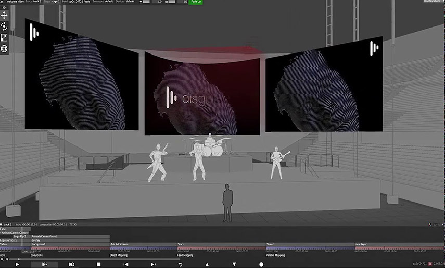Image resolution: width=445 pixels, height=268 pixels.
Task: Zoom in the timeline with right magnifier icon
Action: [x=7, y=259]
